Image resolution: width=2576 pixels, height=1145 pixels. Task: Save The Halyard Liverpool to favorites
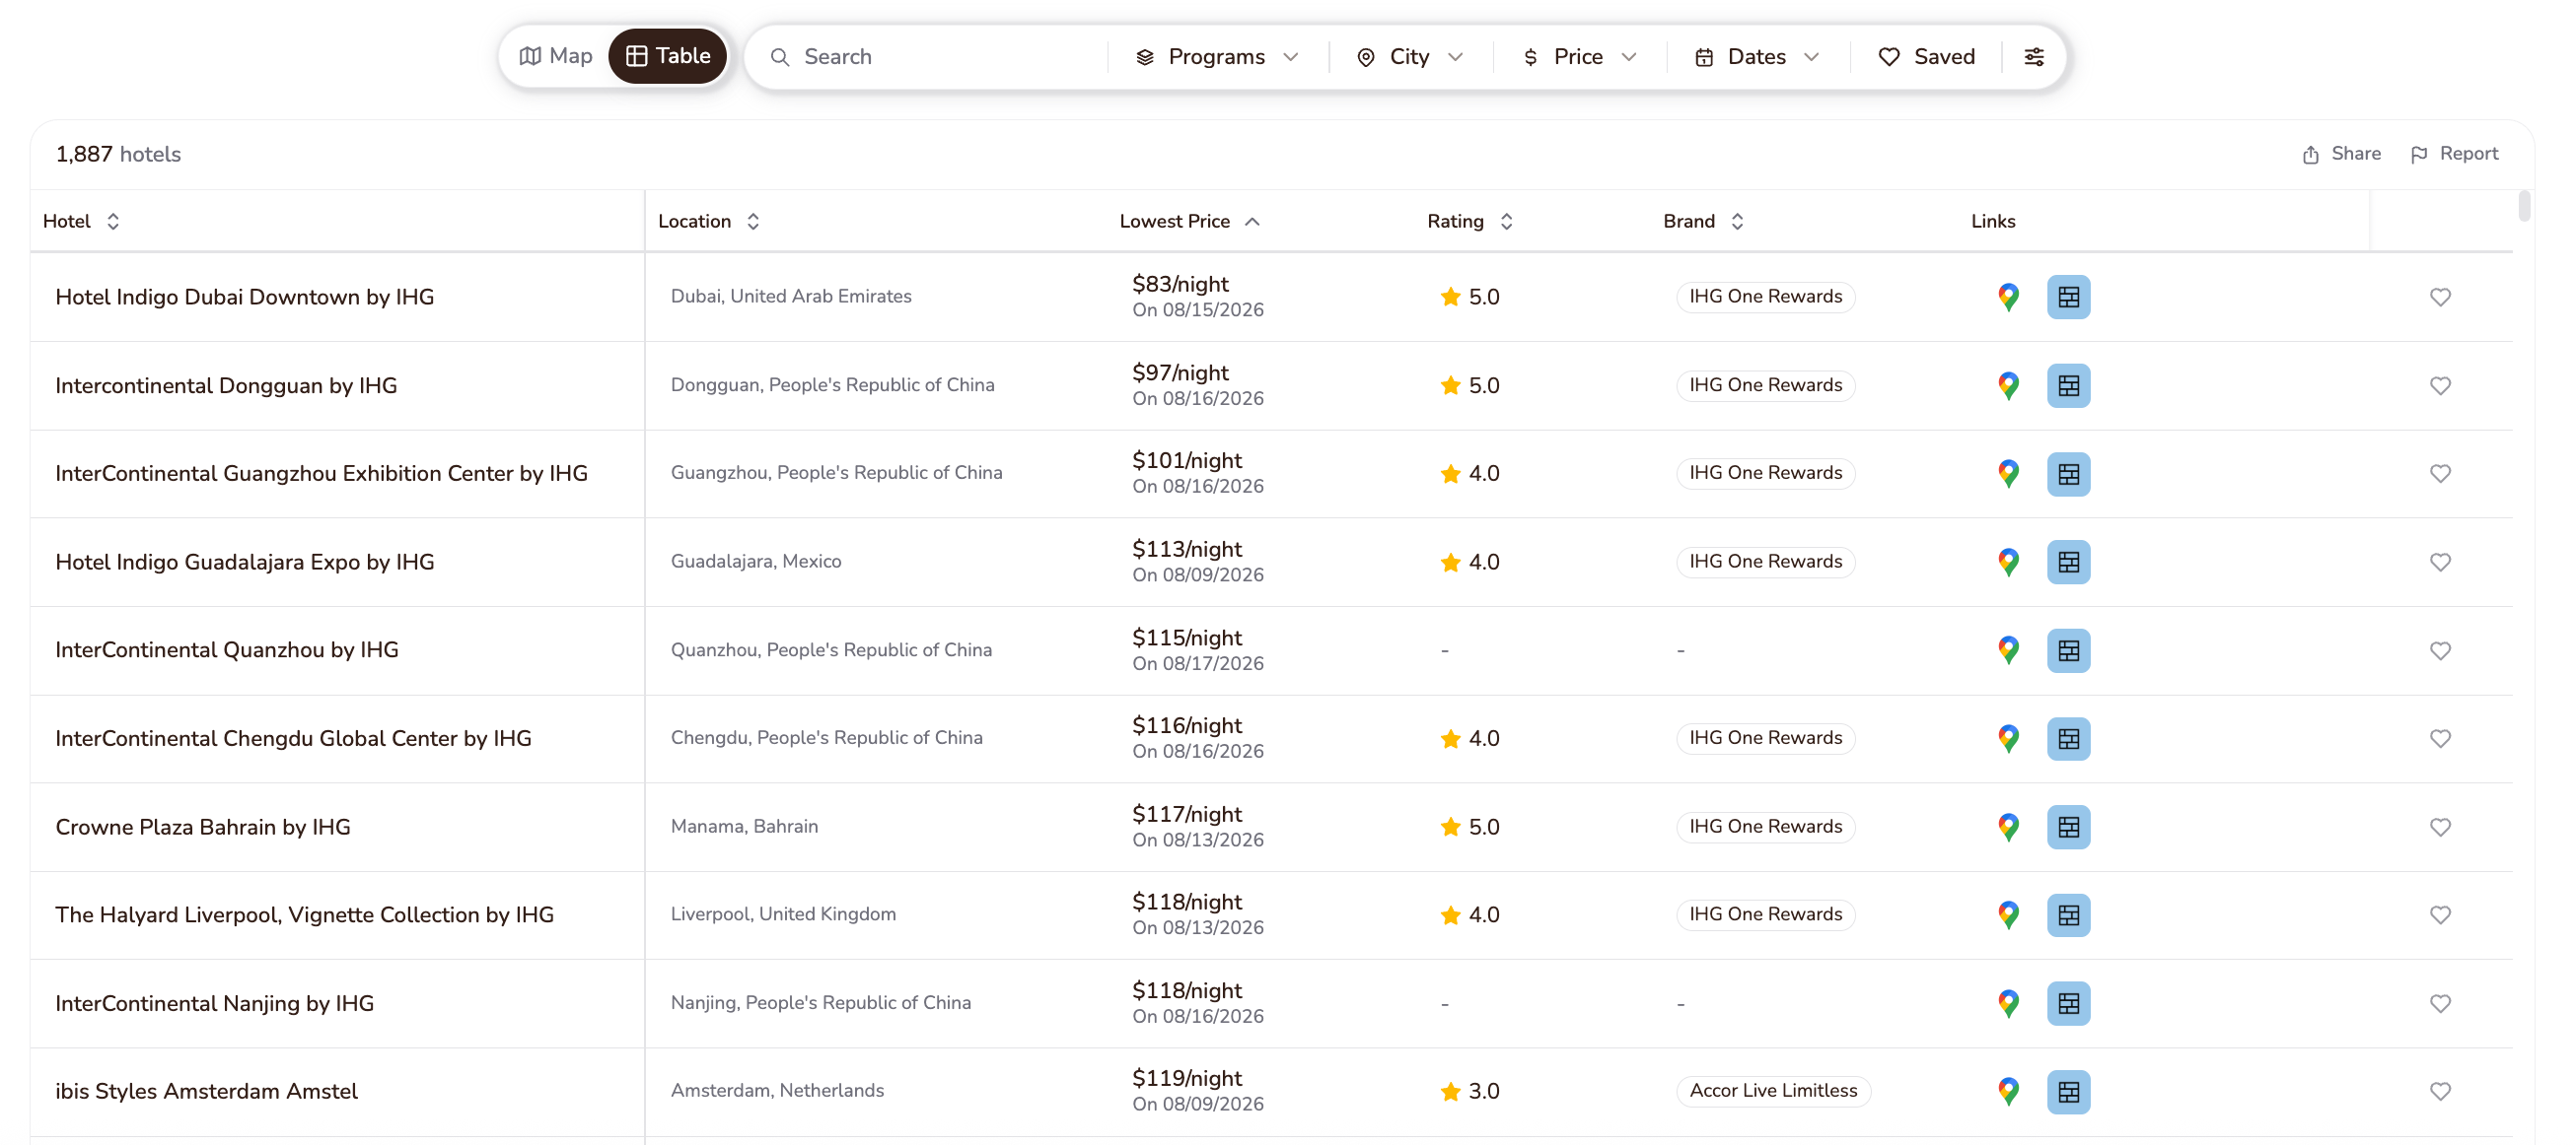coord(2440,915)
